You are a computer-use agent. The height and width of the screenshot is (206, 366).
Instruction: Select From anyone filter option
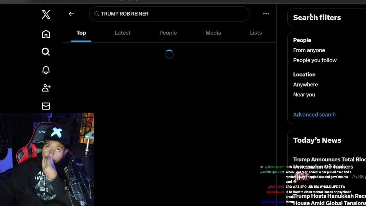(x=309, y=50)
